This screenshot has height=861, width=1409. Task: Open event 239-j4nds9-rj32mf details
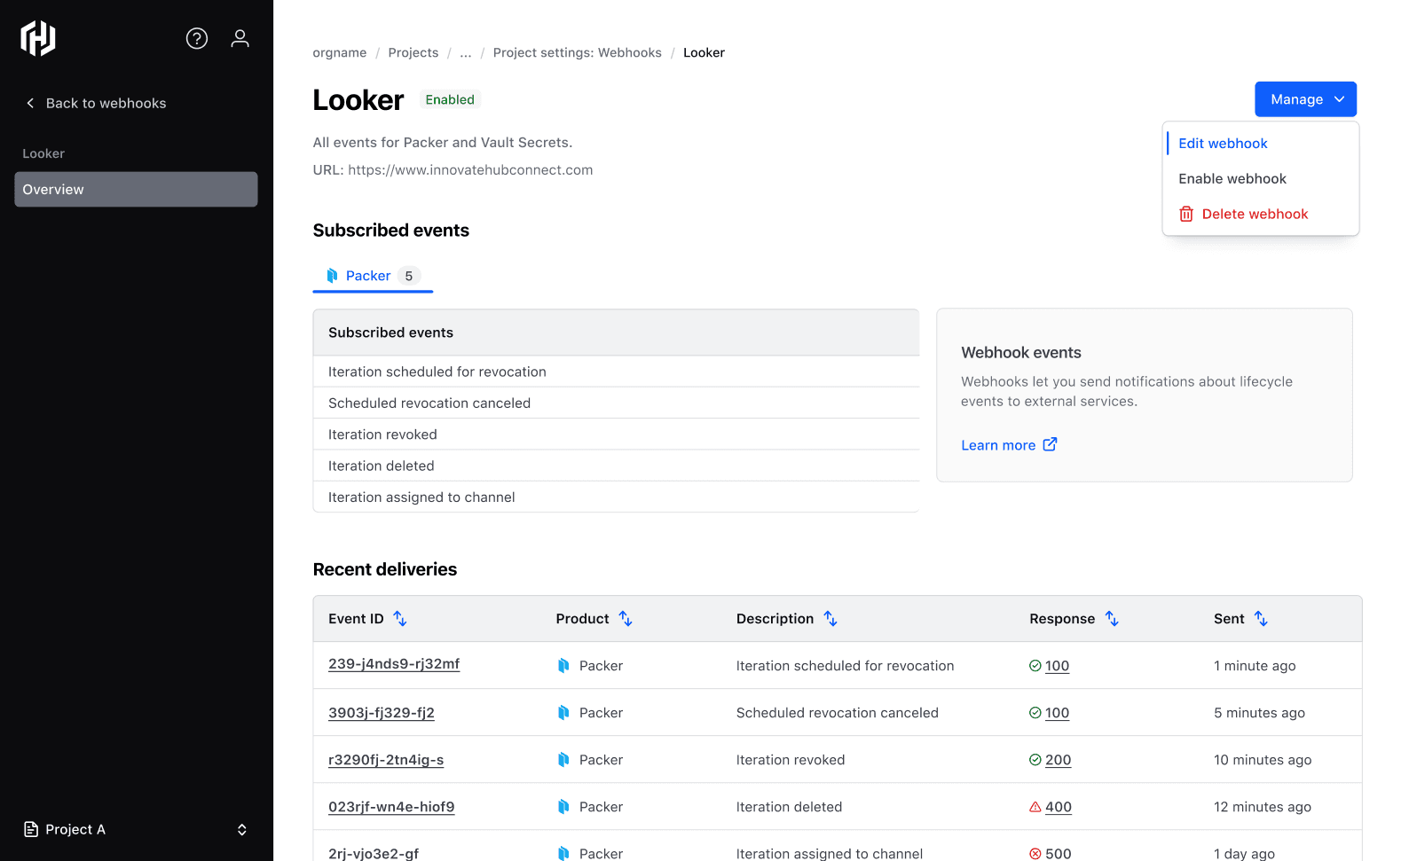(394, 664)
